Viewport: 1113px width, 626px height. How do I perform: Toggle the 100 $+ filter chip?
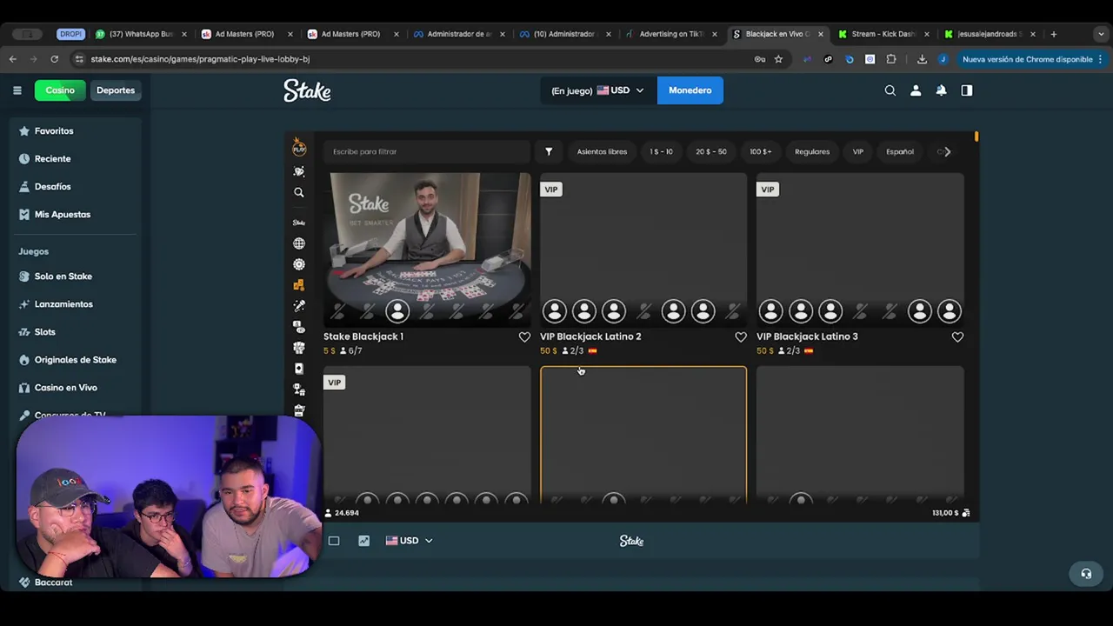click(x=760, y=151)
